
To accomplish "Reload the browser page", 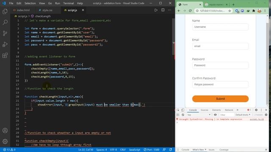I will [x=190, y=11].
